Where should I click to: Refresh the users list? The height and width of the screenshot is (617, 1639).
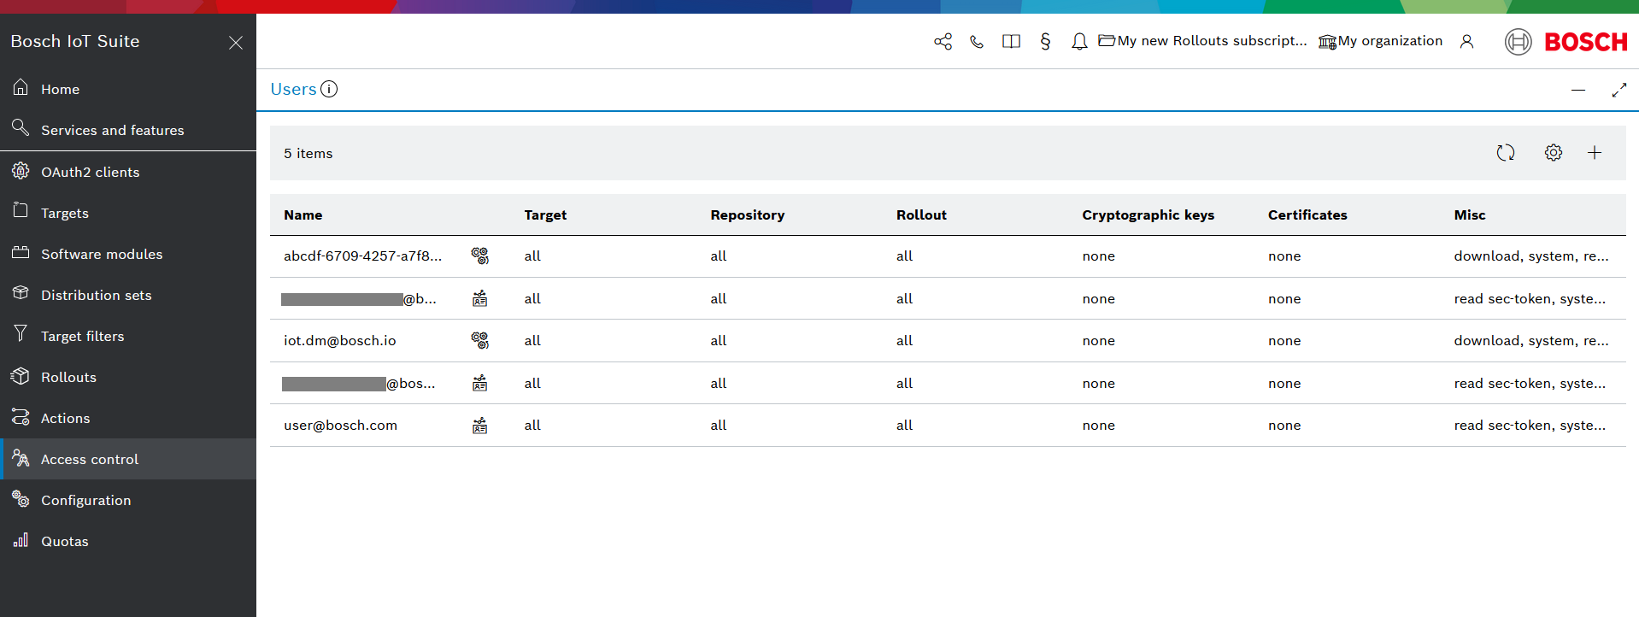tap(1505, 153)
